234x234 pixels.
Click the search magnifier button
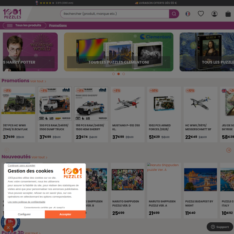click(174, 14)
